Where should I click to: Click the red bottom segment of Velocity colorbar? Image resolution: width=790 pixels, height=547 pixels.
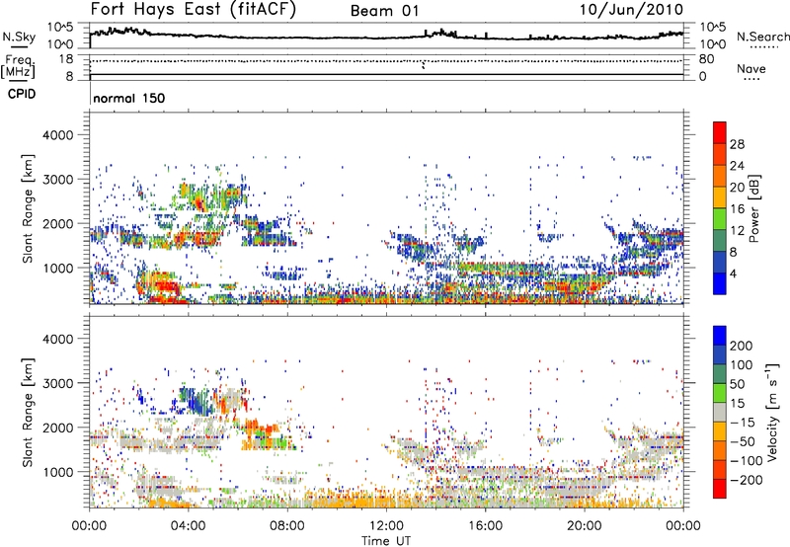tap(720, 489)
